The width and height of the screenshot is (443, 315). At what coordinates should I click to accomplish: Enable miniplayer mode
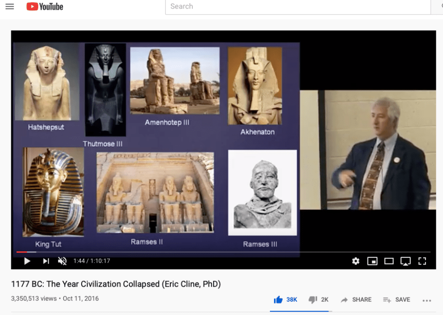tap(372, 261)
